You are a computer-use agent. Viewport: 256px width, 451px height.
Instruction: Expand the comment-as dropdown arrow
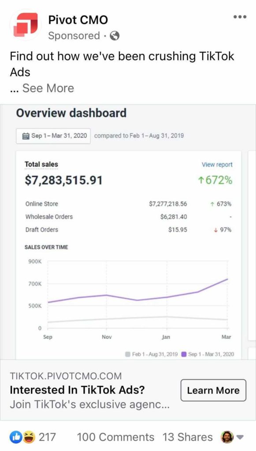(240, 437)
